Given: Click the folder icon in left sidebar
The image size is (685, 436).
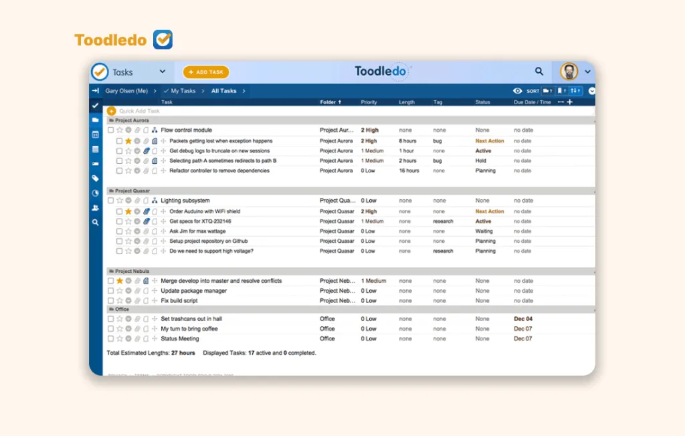Looking at the screenshot, I should point(96,120).
